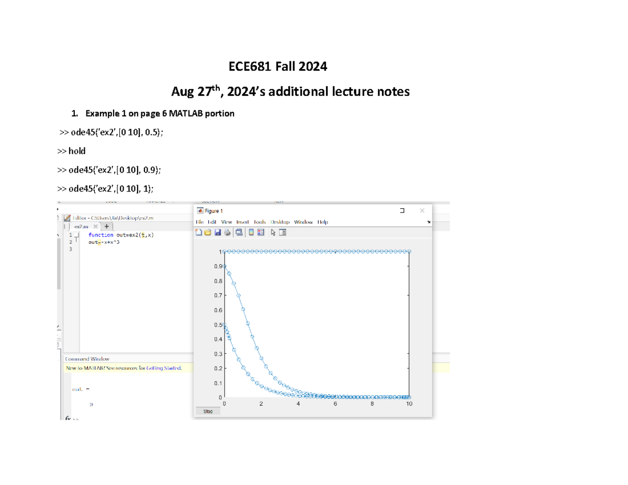Click the Link Plot icon

pos(239,233)
